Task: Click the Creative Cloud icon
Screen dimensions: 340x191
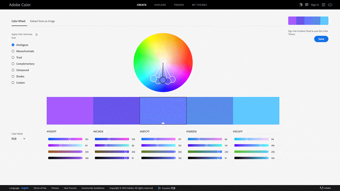Action: (330, 5)
